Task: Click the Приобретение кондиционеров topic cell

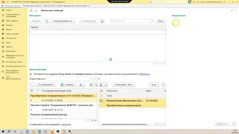Action: coord(124,105)
